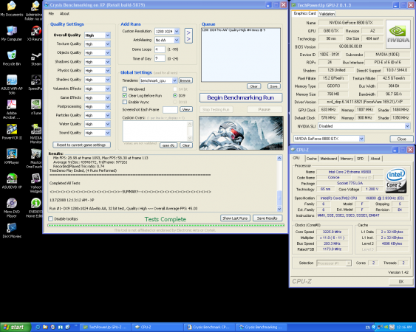Click the Intel Core 2 logo in CPU-Z
This screenshot has width=416, height=332.
pyautogui.click(x=396, y=181)
